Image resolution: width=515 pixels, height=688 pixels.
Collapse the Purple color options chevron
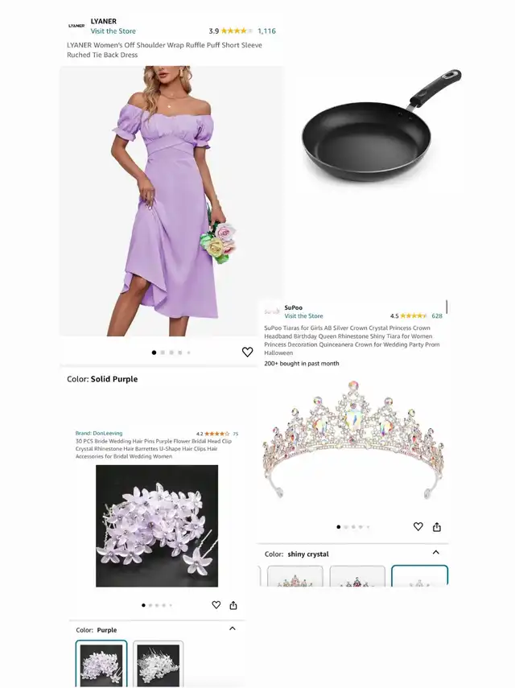[233, 628]
